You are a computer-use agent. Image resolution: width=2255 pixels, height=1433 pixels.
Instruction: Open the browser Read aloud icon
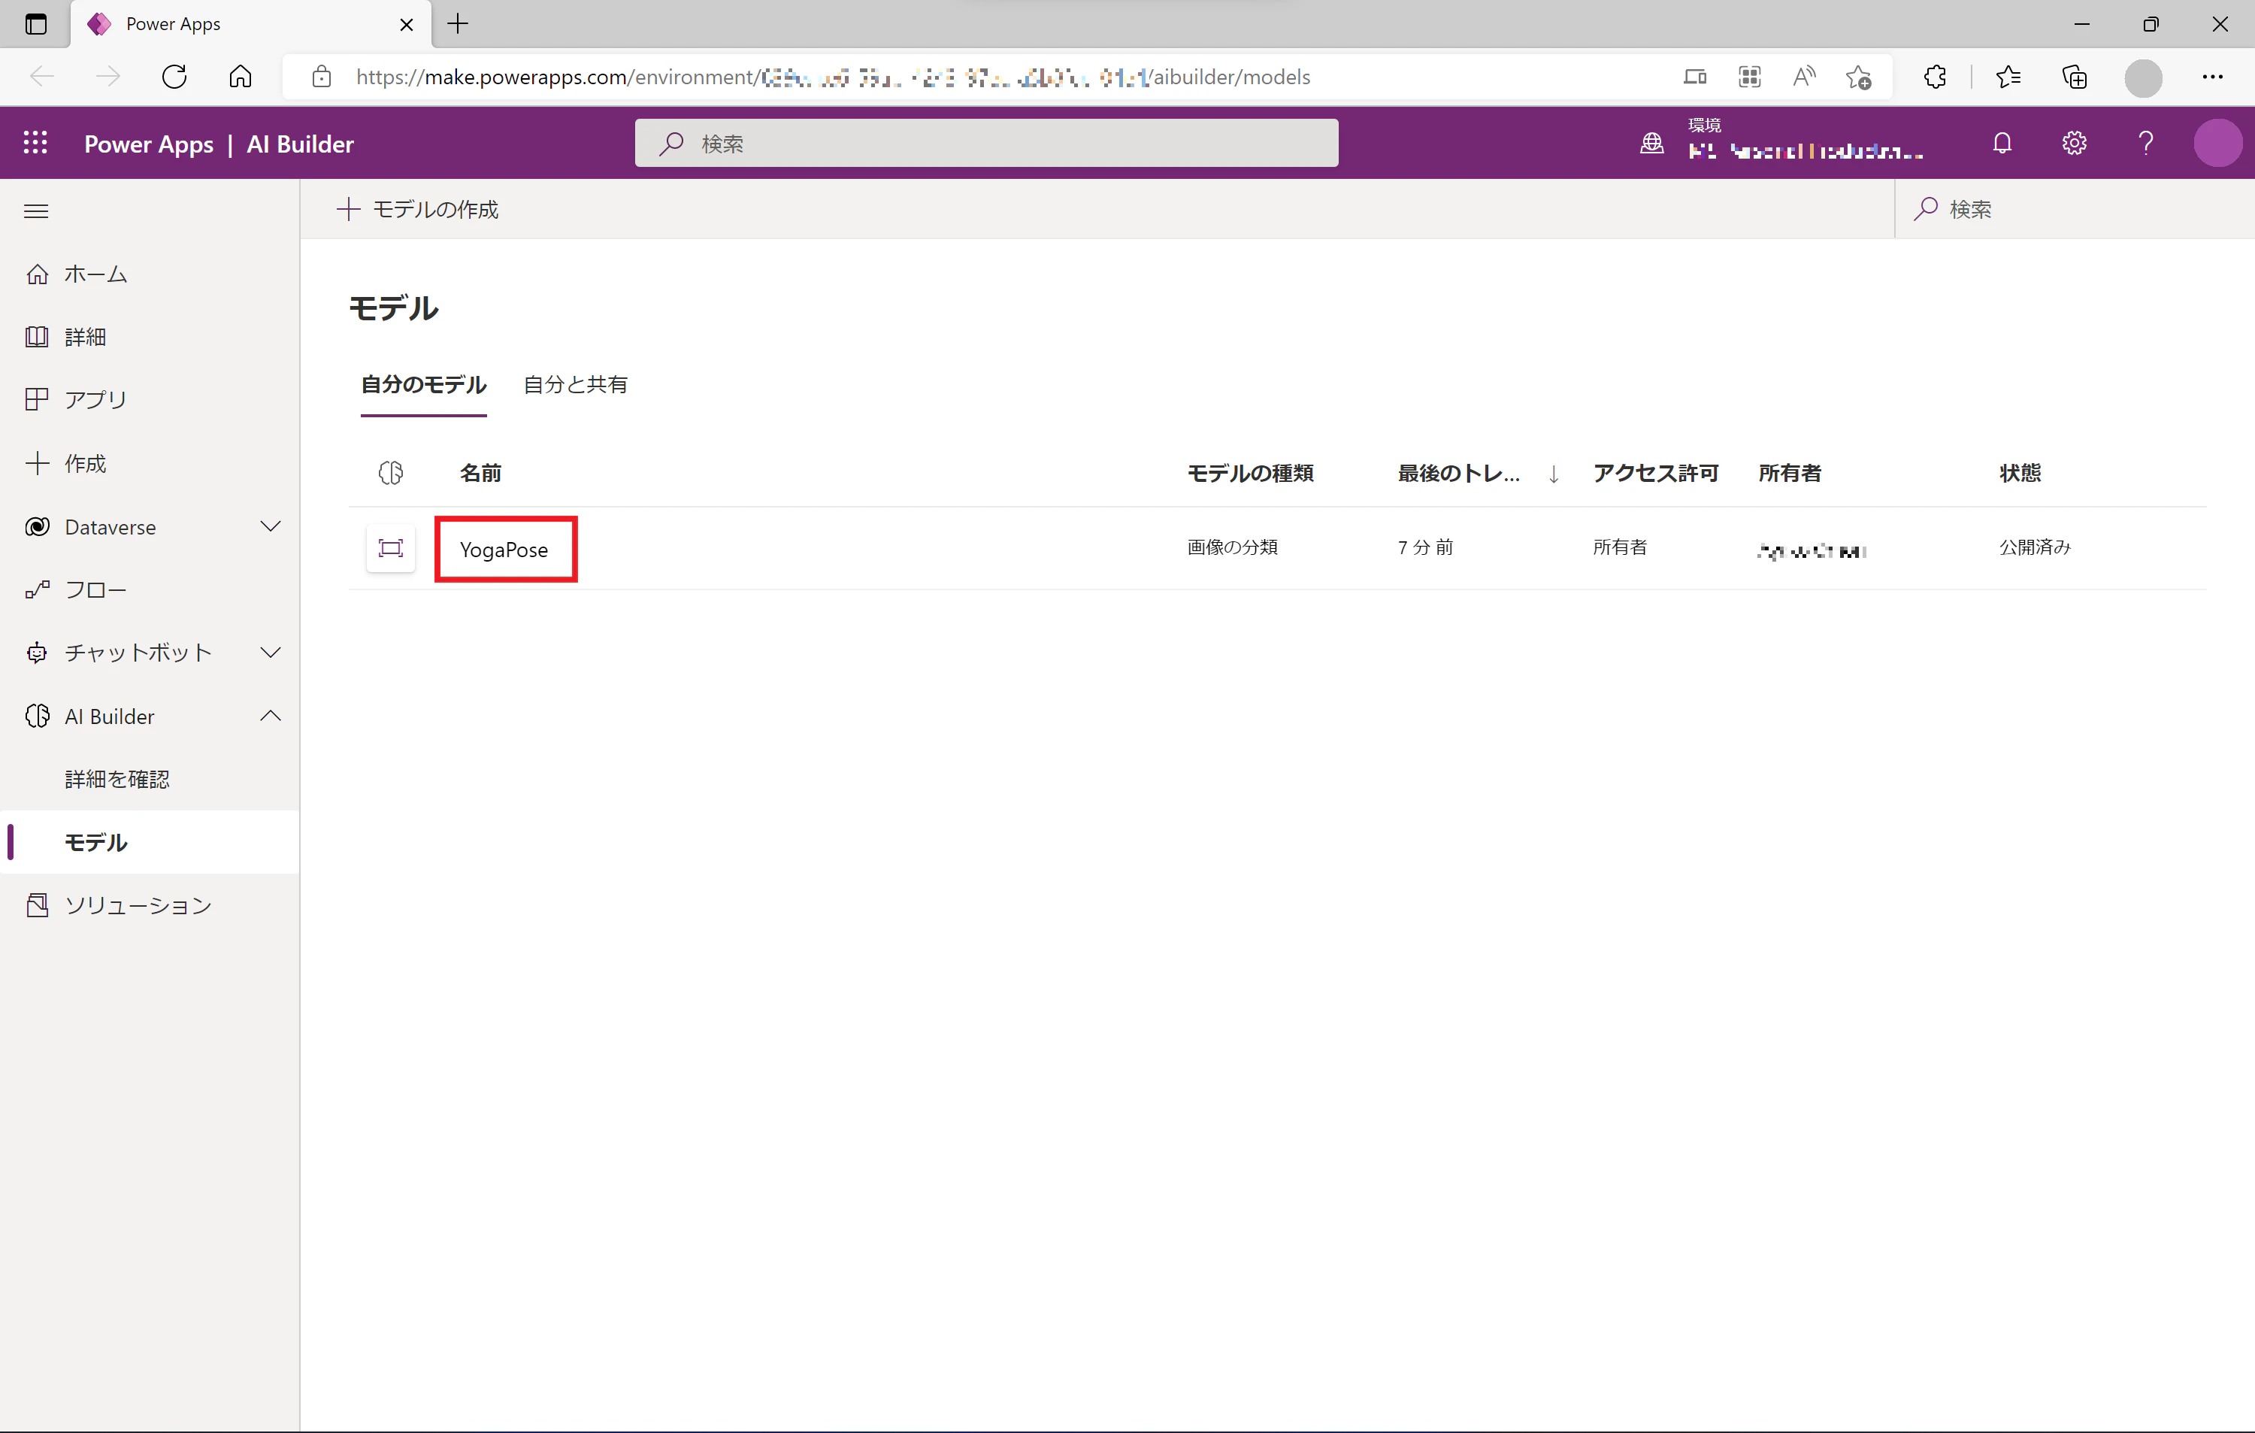click(x=1804, y=77)
